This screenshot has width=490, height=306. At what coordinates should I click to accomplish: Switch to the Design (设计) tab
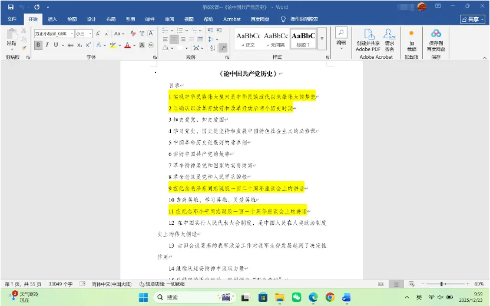pos(91,19)
